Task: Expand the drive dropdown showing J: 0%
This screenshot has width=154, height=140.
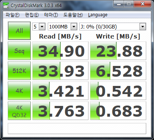Action: click(143, 27)
